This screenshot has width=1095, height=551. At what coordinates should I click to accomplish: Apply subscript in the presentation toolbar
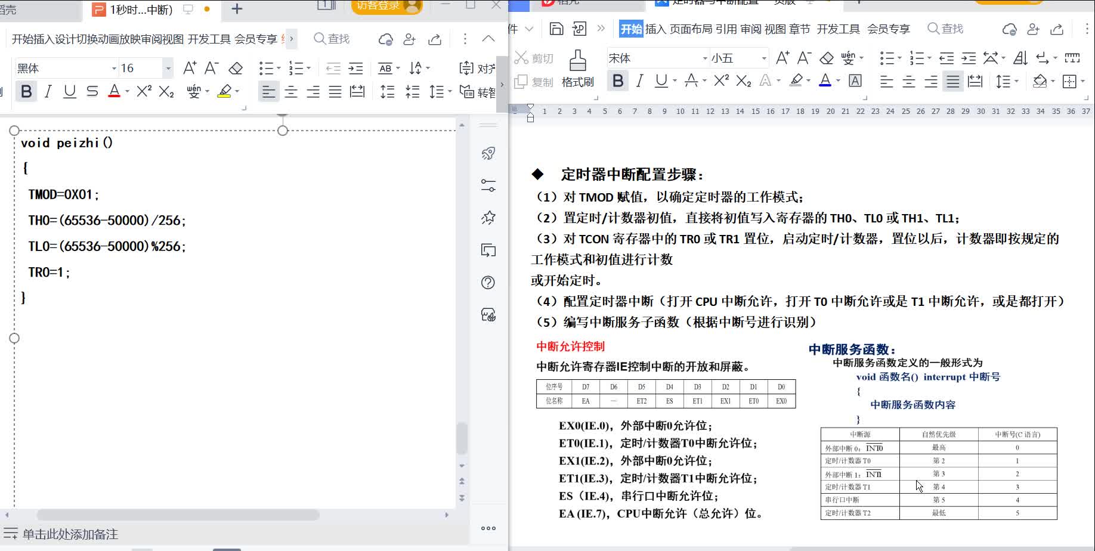pos(166,91)
